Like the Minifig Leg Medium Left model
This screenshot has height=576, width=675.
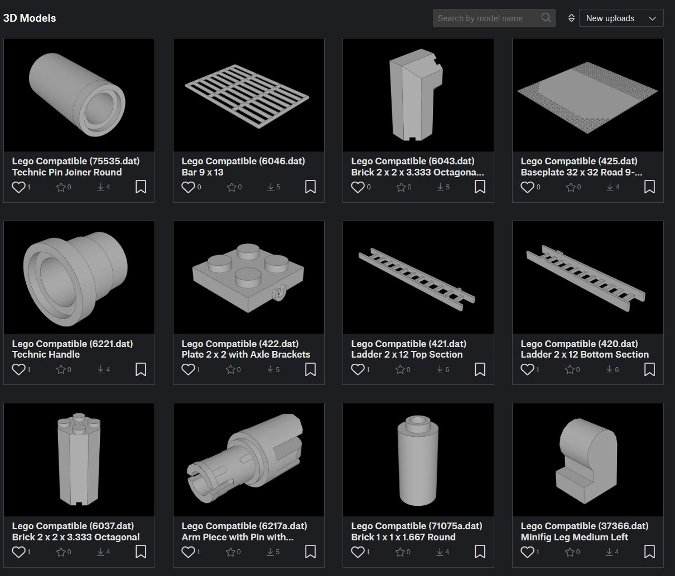tap(527, 551)
